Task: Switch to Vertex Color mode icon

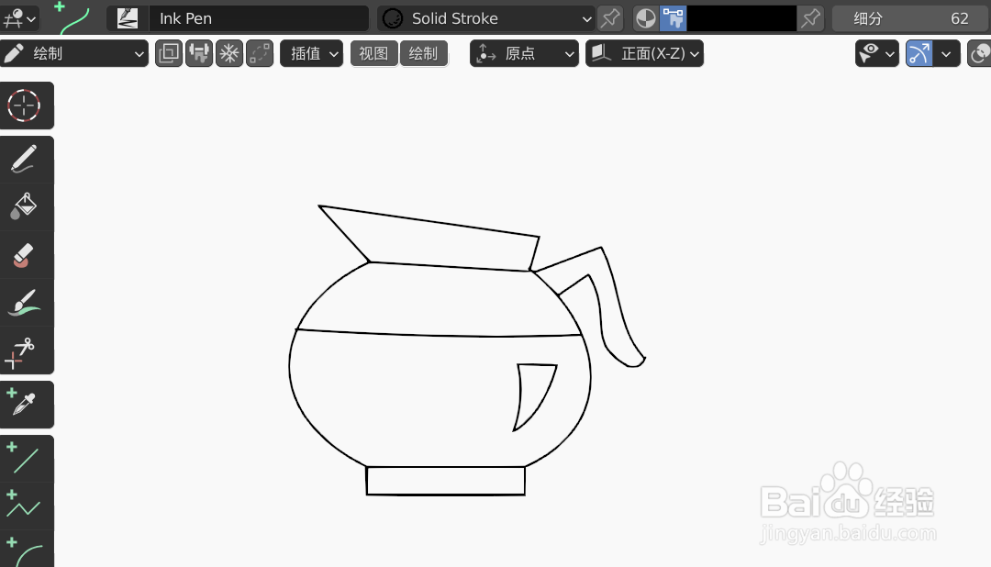Action: click(x=674, y=18)
